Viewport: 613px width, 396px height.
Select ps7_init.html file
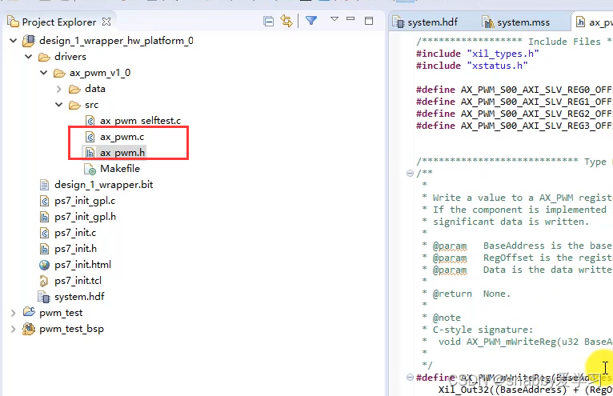[83, 265]
